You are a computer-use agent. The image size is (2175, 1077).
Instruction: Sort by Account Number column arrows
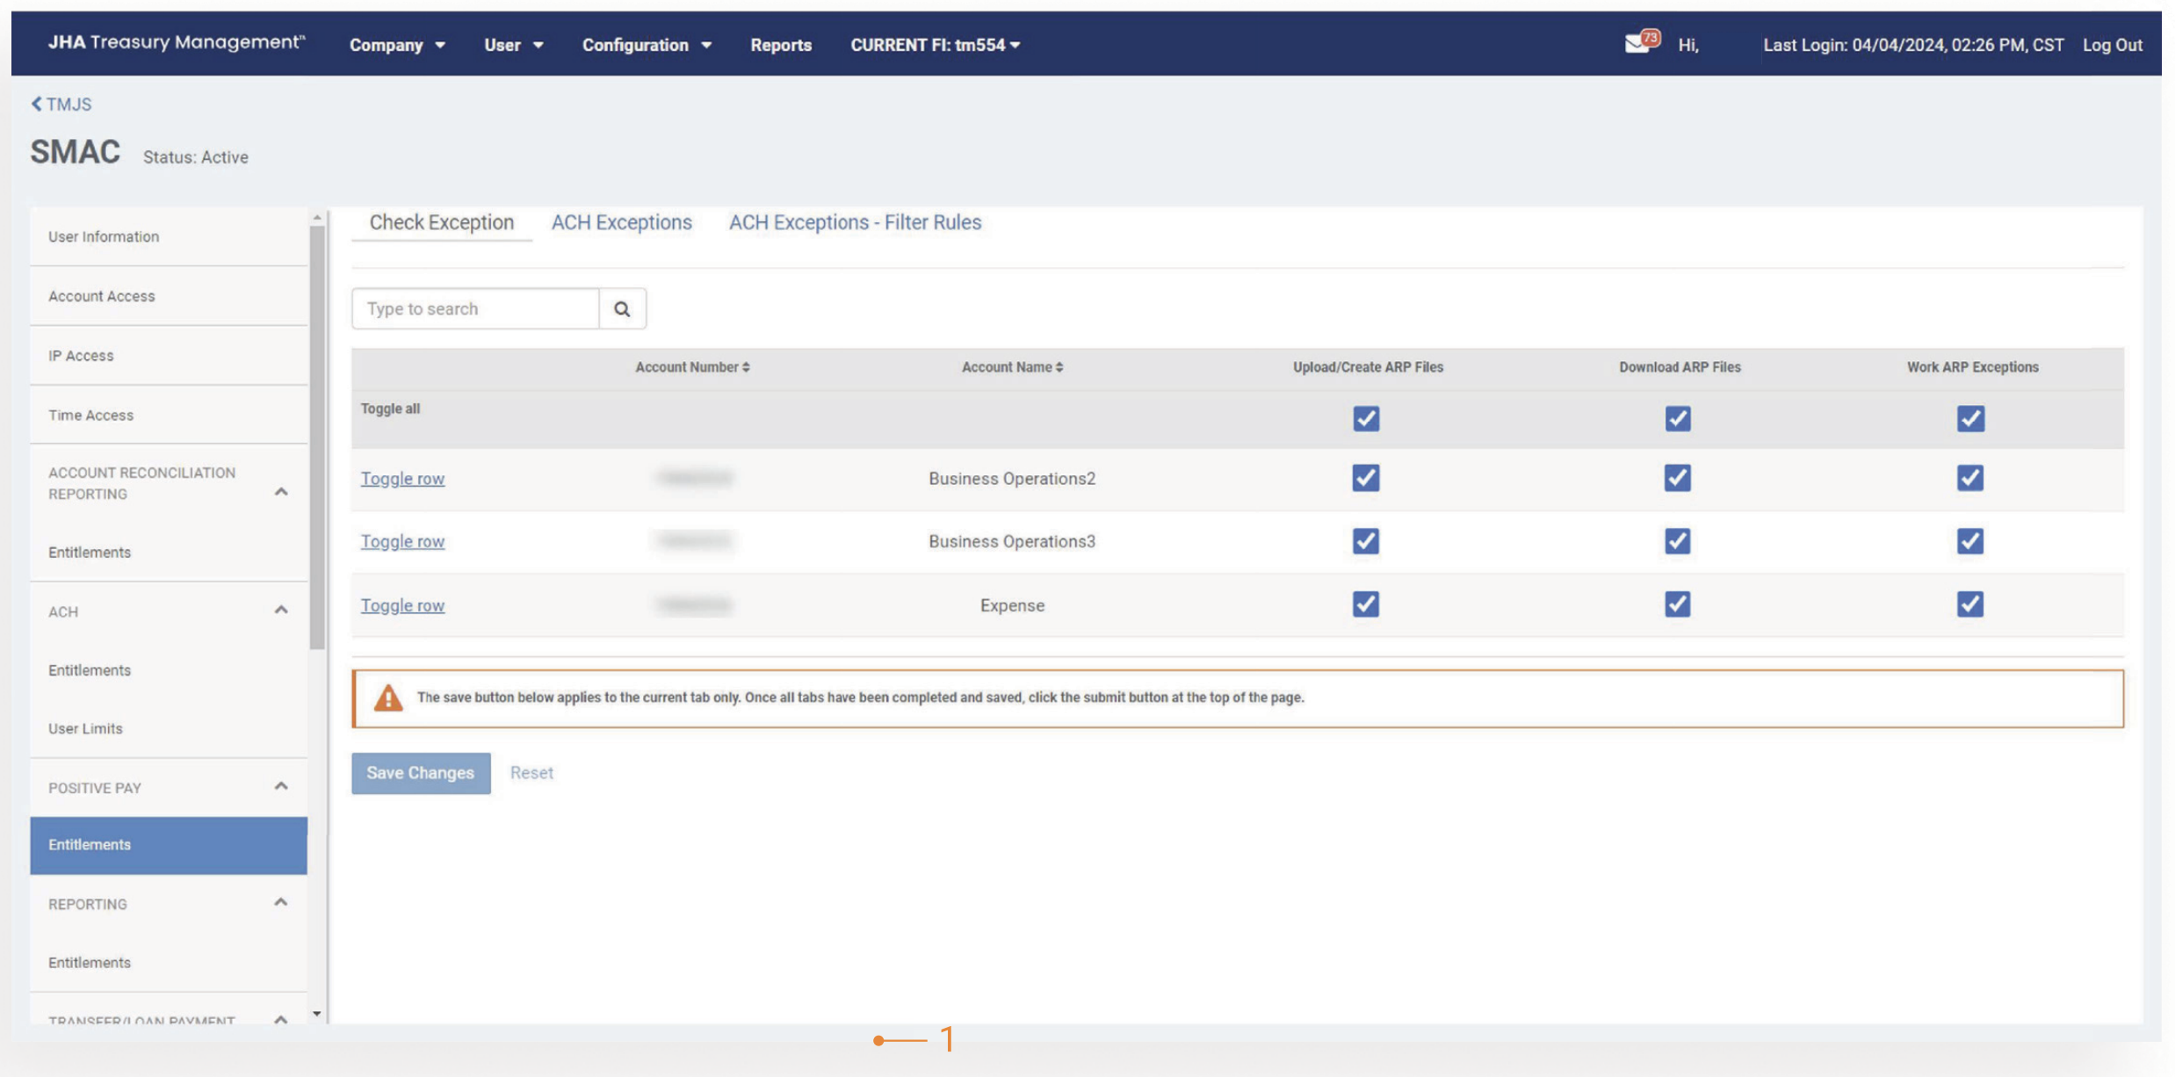pos(746,367)
